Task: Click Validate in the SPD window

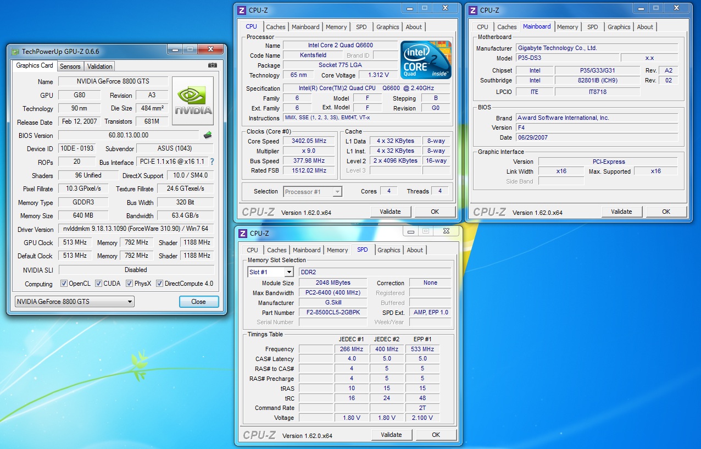Action: pos(392,435)
